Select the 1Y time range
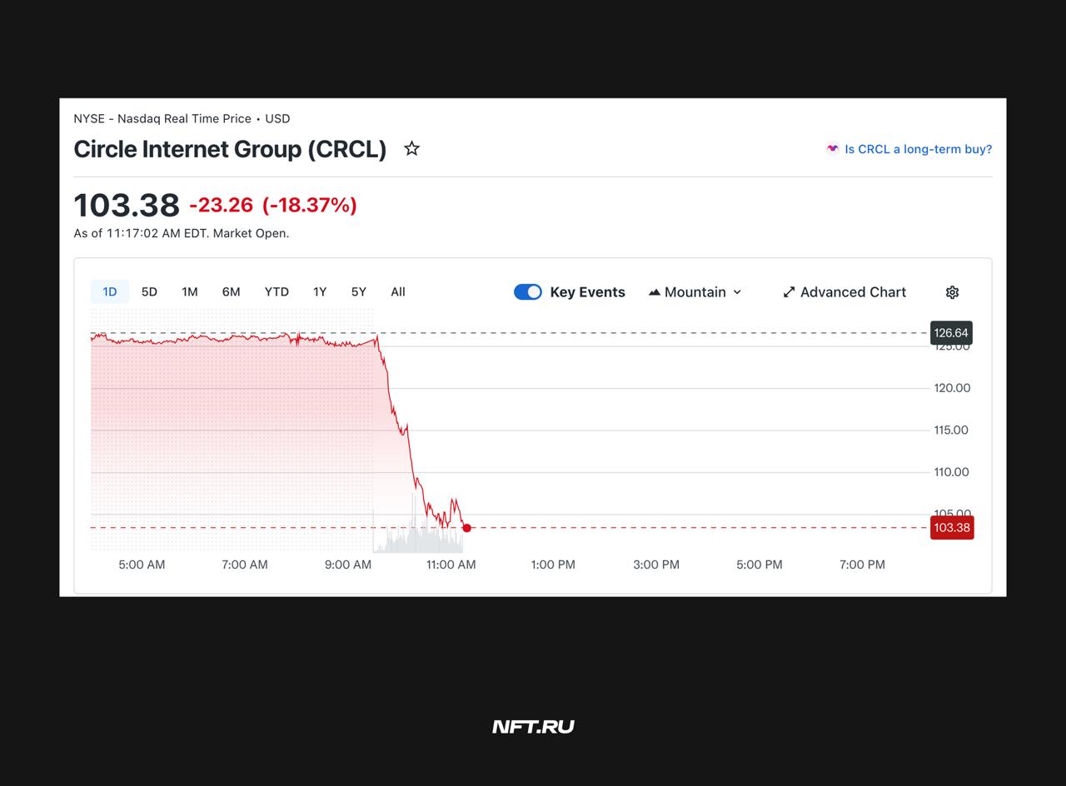This screenshot has height=786, width=1066. 320,291
